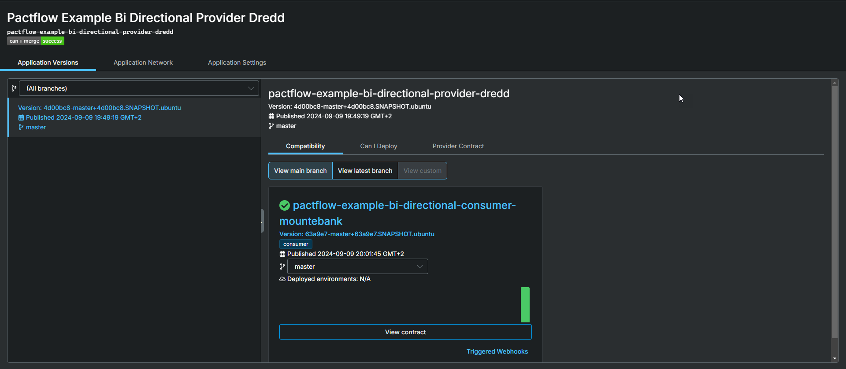Click 'Published 2024-09-09 20:01:45 GMT+2' text
Image resolution: width=846 pixels, height=369 pixels.
[345, 254]
